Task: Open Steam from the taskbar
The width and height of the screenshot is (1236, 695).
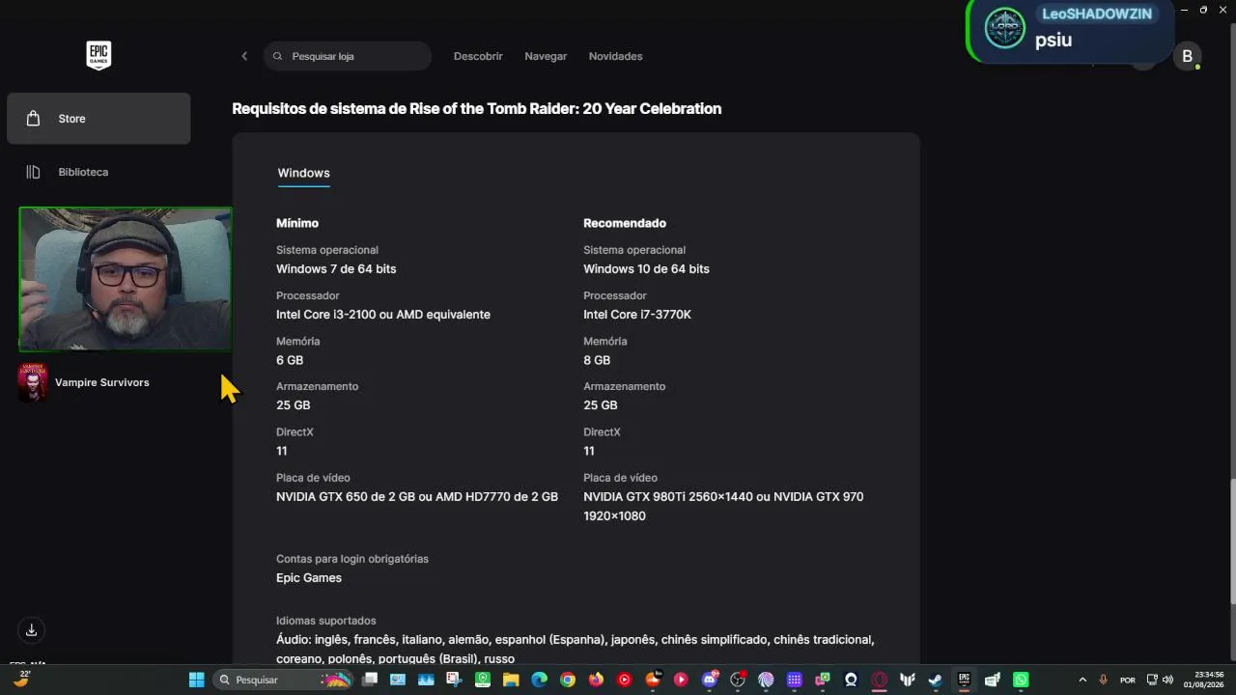Action: (x=936, y=680)
